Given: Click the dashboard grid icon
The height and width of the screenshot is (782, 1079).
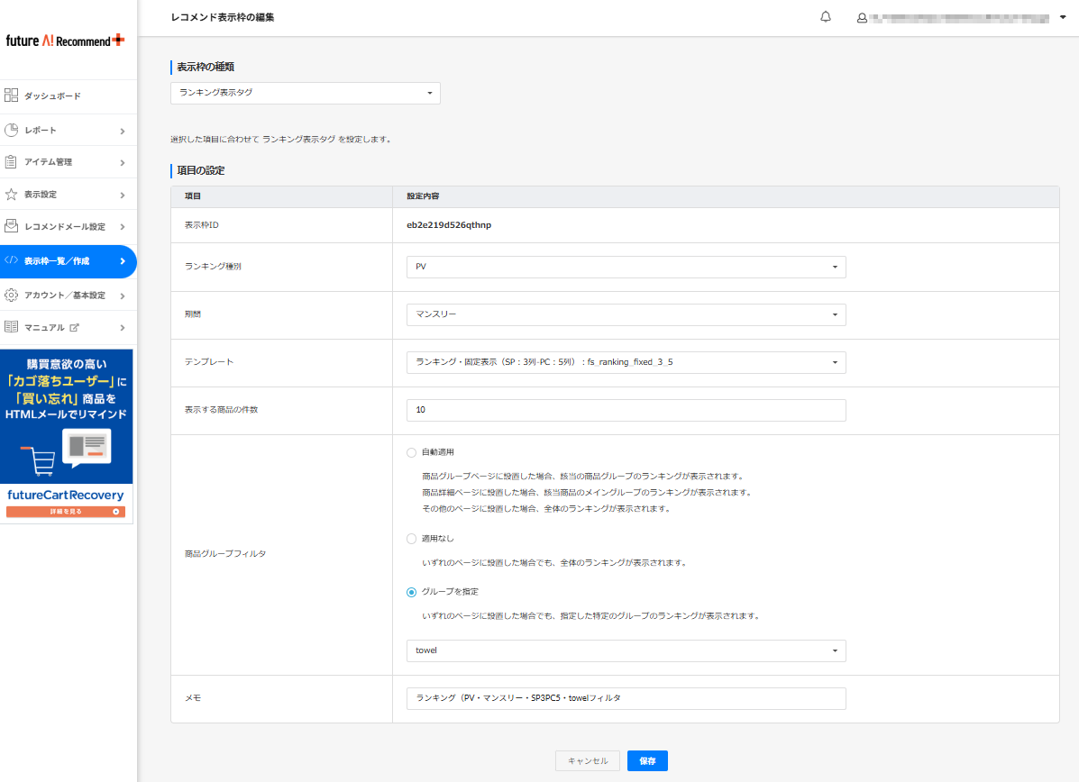Looking at the screenshot, I should pyautogui.click(x=12, y=95).
